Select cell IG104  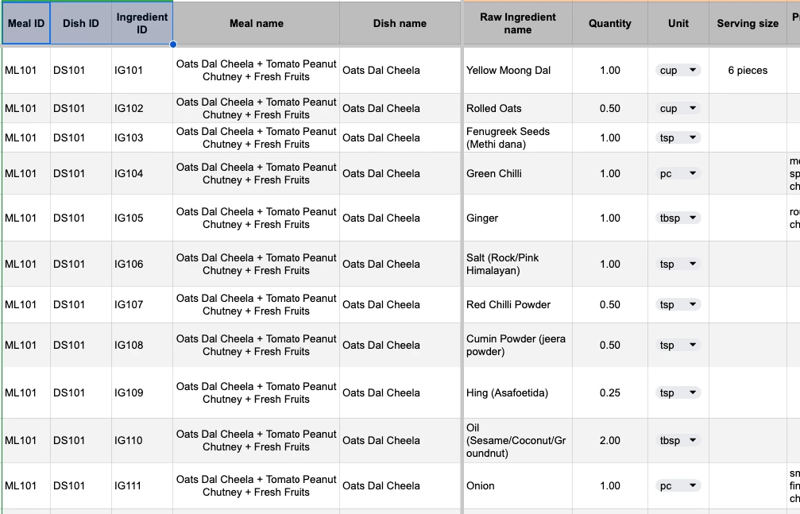pyautogui.click(x=142, y=173)
